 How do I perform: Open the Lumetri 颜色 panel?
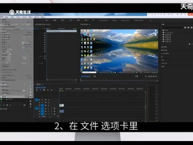click(165, 53)
